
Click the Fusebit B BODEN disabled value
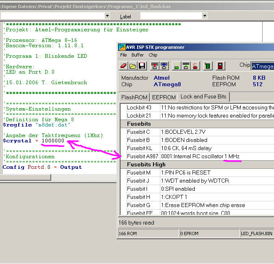pyautogui.click(x=217, y=140)
